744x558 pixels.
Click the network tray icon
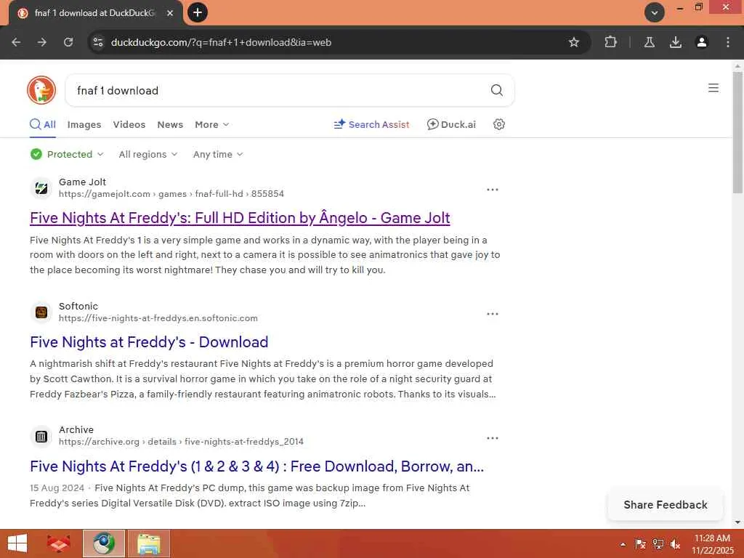(658, 544)
